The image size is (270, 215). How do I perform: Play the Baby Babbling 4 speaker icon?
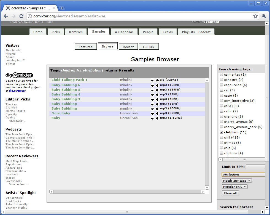pos(157,95)
